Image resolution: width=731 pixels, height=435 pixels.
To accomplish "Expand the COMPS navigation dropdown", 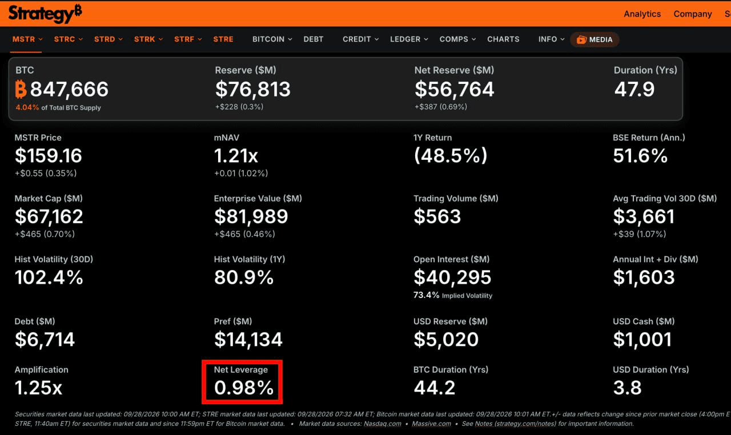I will coord(458,39).
